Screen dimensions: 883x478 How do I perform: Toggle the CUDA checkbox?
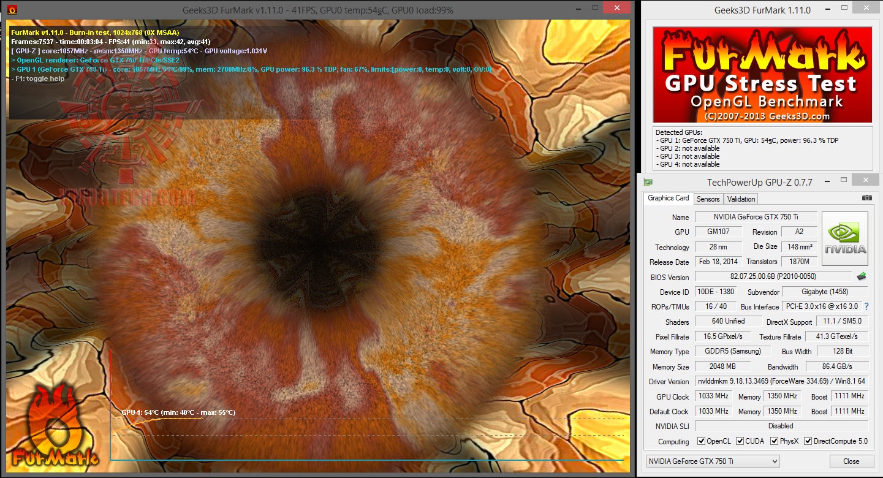(x=740, y=441)
